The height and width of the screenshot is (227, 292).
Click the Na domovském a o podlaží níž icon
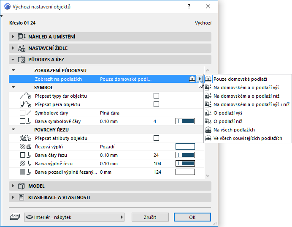click(x=208, y=96)
